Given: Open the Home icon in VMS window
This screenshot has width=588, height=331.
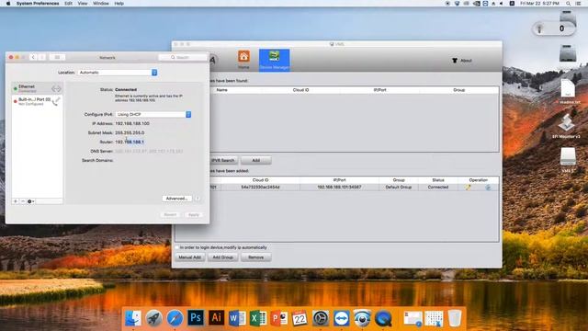Looking at the screenshot, I should [243, 57].
